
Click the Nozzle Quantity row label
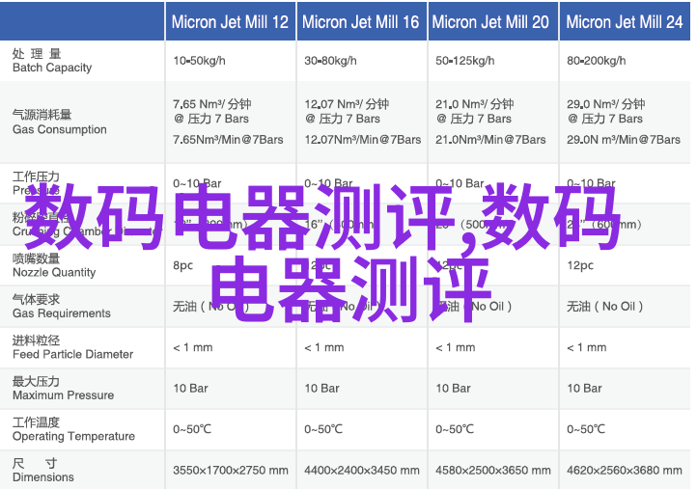point(54,265)
